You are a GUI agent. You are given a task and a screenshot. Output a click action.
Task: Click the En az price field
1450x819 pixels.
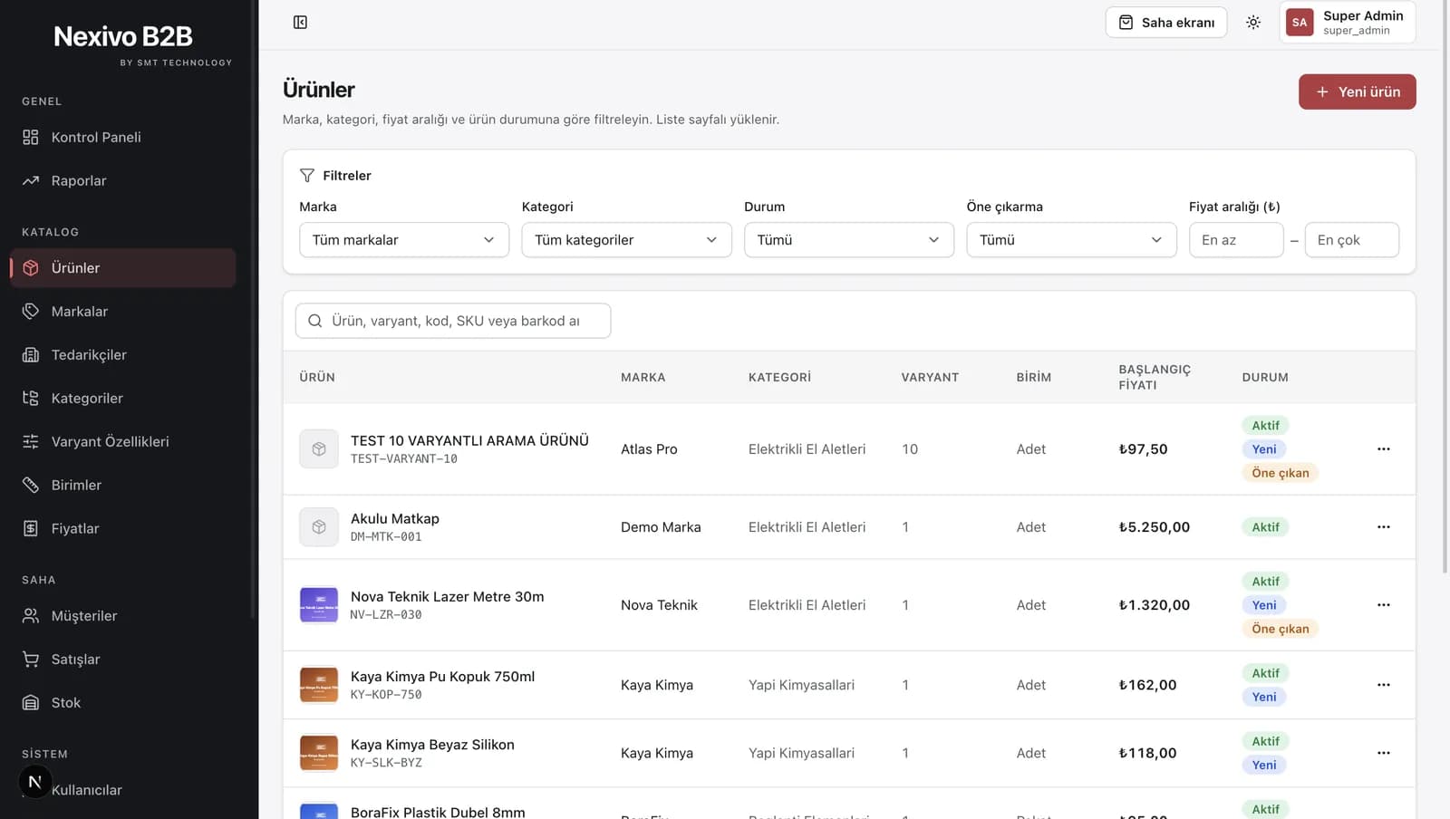1236,240
